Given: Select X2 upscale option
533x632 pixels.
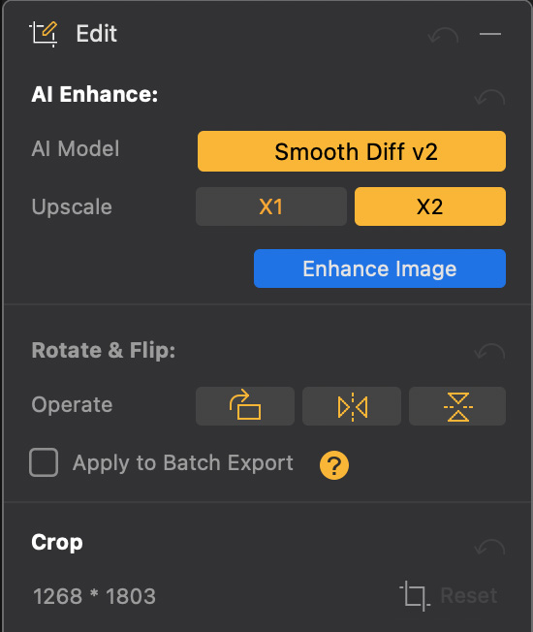Looking at the screenshot, I should coord(430,206).
